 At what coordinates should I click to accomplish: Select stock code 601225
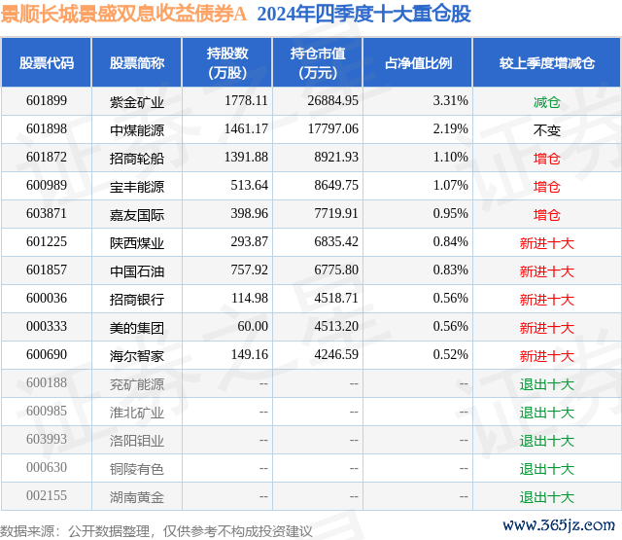tap(47, 242)
